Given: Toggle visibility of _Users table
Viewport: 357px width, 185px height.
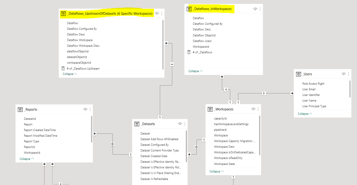Looking at the screenshot, I should tap(344, 74).
